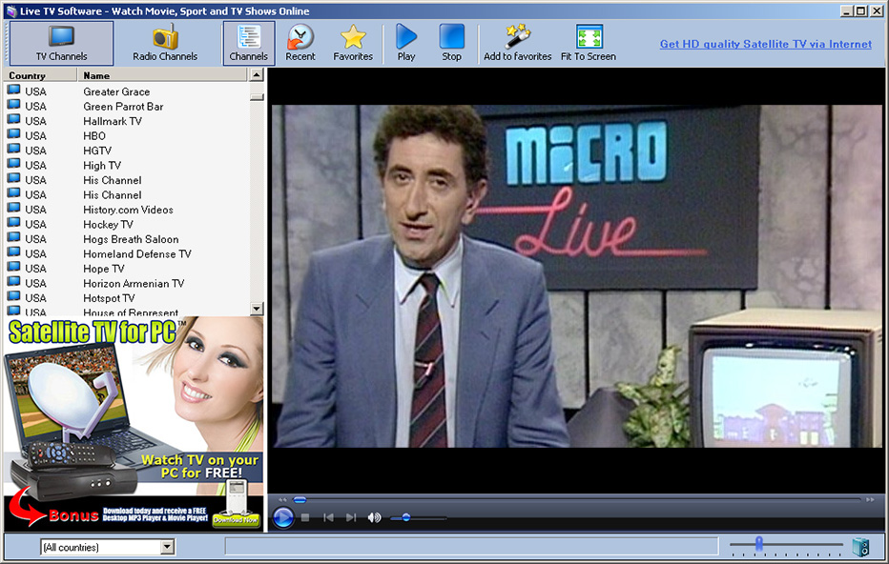Skip to previous track in the player

328,517
